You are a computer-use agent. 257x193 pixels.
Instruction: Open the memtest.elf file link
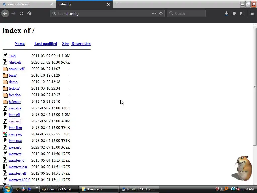click(17, 173)
